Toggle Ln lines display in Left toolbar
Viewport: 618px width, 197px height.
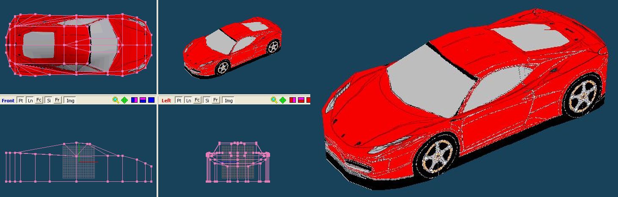tap(188, 100)
